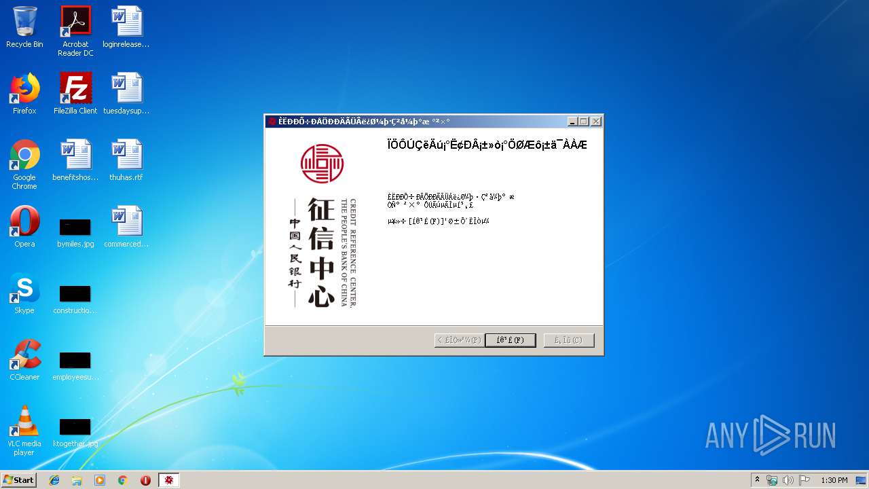
Task: Launch CCleaner desktop shortcut
Action: click(24, 360)
